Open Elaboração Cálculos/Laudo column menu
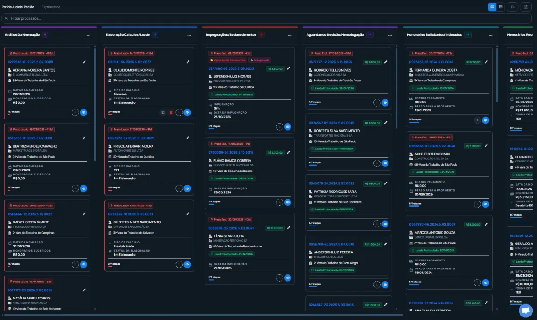Image resolution: width=537 pixels, height=320 pixels. [189, 35]
